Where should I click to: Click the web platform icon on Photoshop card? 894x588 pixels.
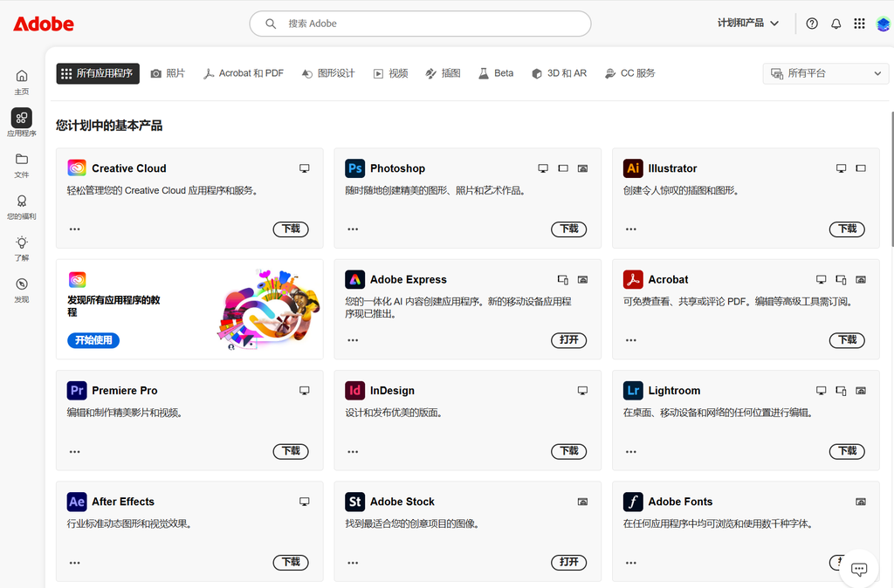pos(582,168)
